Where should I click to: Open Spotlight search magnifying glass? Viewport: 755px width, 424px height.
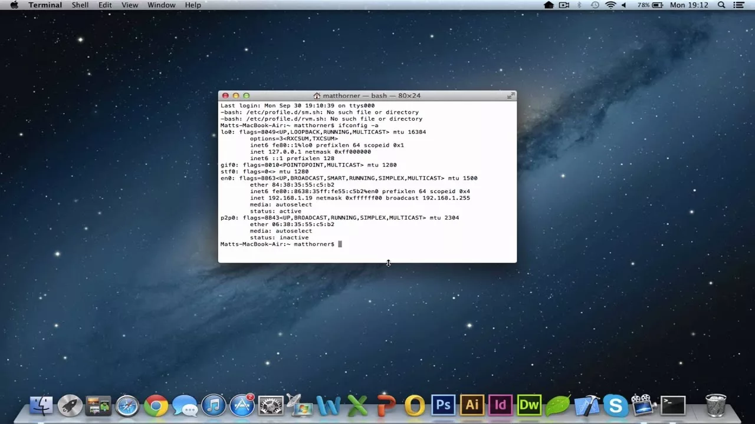point(721,5)
